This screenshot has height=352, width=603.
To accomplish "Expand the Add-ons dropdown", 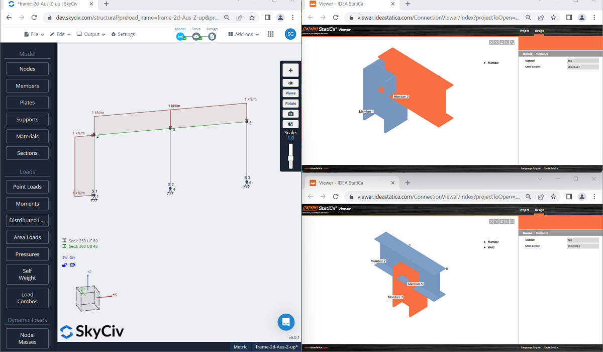I will pos(243,34).
